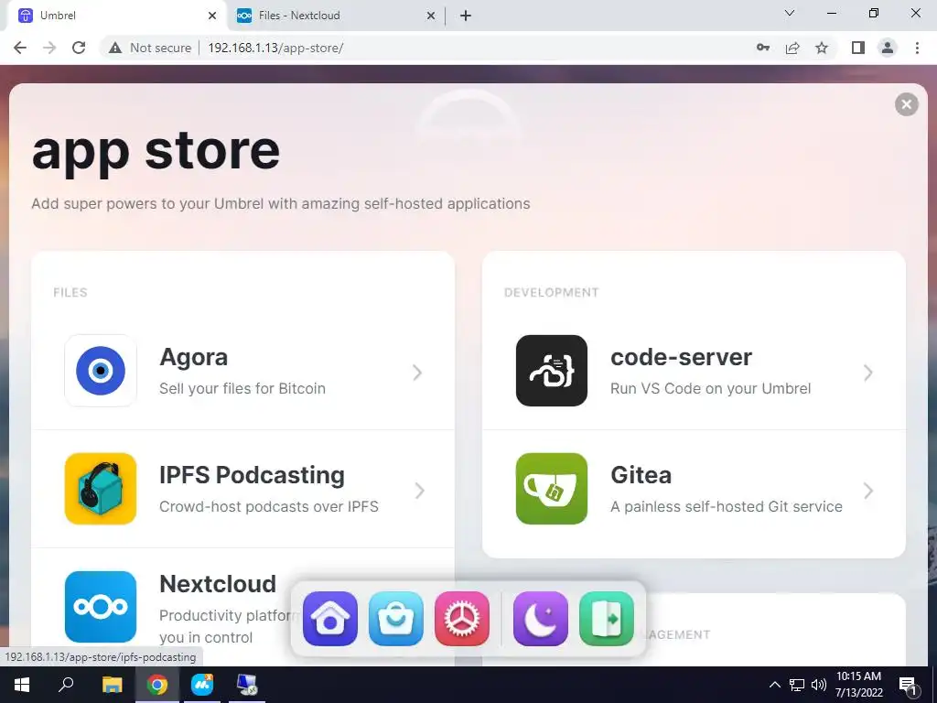Click the FILES category label
Screen dimensions: 937x703
(70, 292)
